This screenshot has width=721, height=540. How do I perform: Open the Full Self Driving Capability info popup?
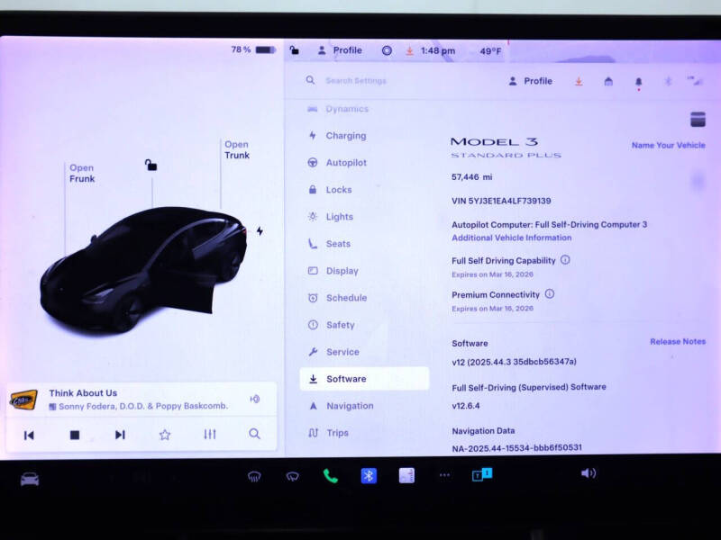click(x=564, y=260)
